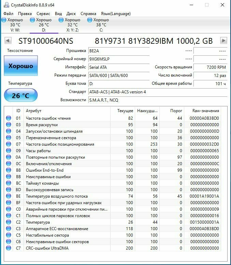Click status orb for attribute 04 row
231x265 pixels.
pyautogui.click(x=9, y=131)
